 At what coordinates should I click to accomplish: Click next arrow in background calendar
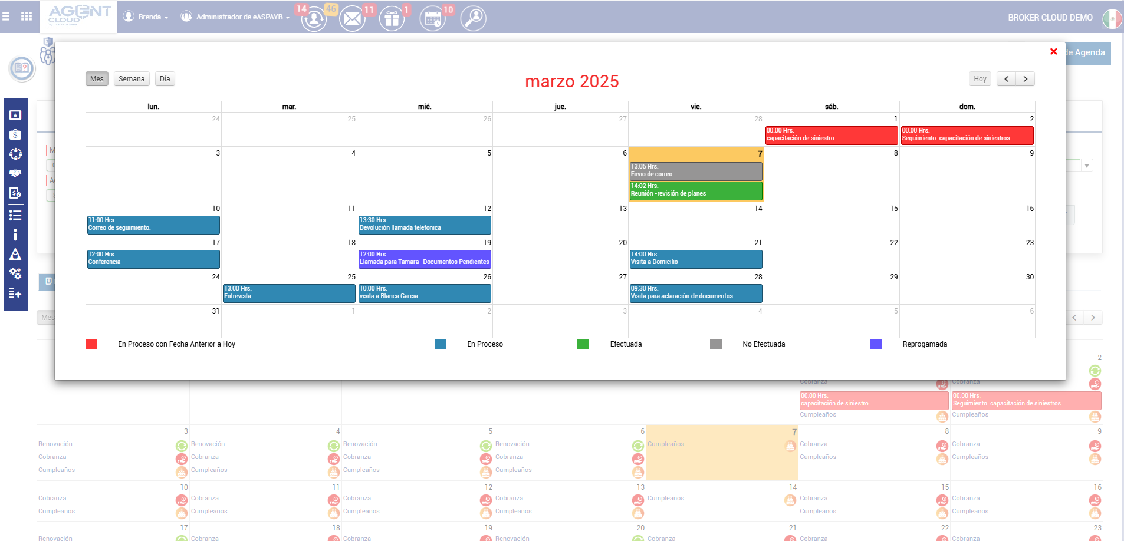1093,318
